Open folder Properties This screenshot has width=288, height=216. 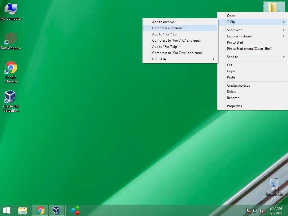(x=252, y=106)
